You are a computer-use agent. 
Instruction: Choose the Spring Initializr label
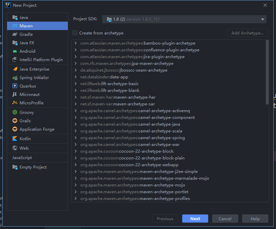(x=34, y=78)
